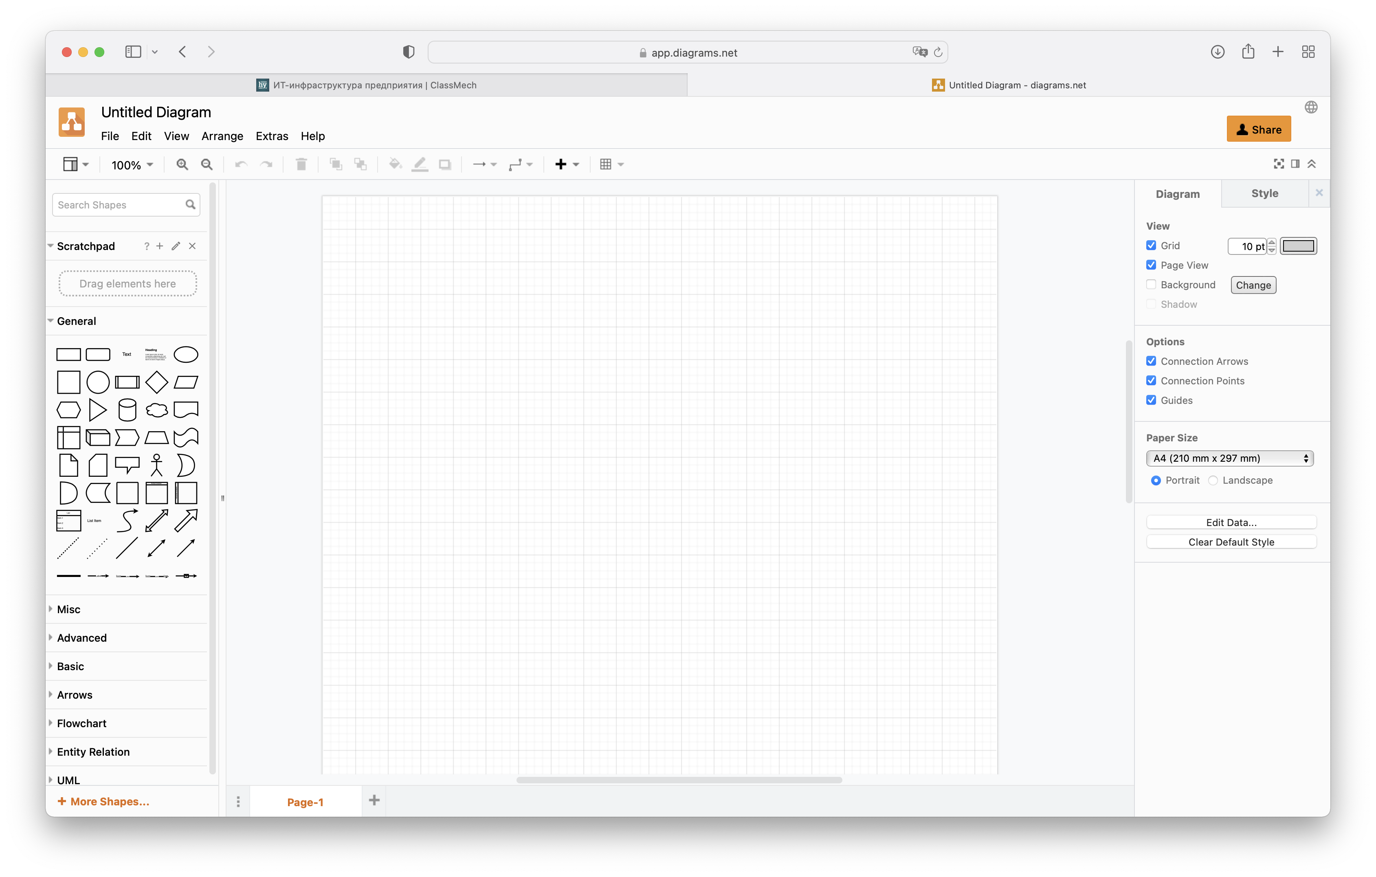
Task: Collapse the toolbar with double-chevron icon
Action: 1311,164
